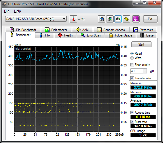Click the Exit button

(150, 19)
